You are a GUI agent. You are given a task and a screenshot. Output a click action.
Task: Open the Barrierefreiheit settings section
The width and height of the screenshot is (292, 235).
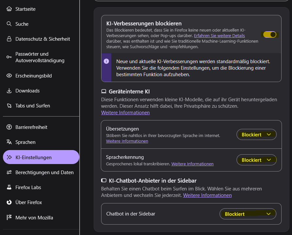41,127
